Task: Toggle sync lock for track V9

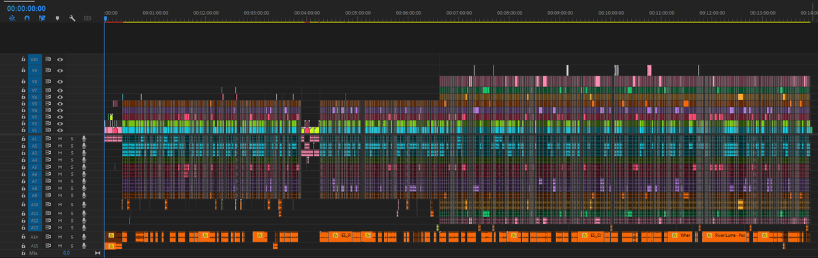Action: click(x=48, y=70)
